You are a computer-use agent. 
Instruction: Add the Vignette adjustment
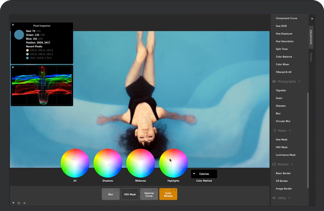click(281, 91)
